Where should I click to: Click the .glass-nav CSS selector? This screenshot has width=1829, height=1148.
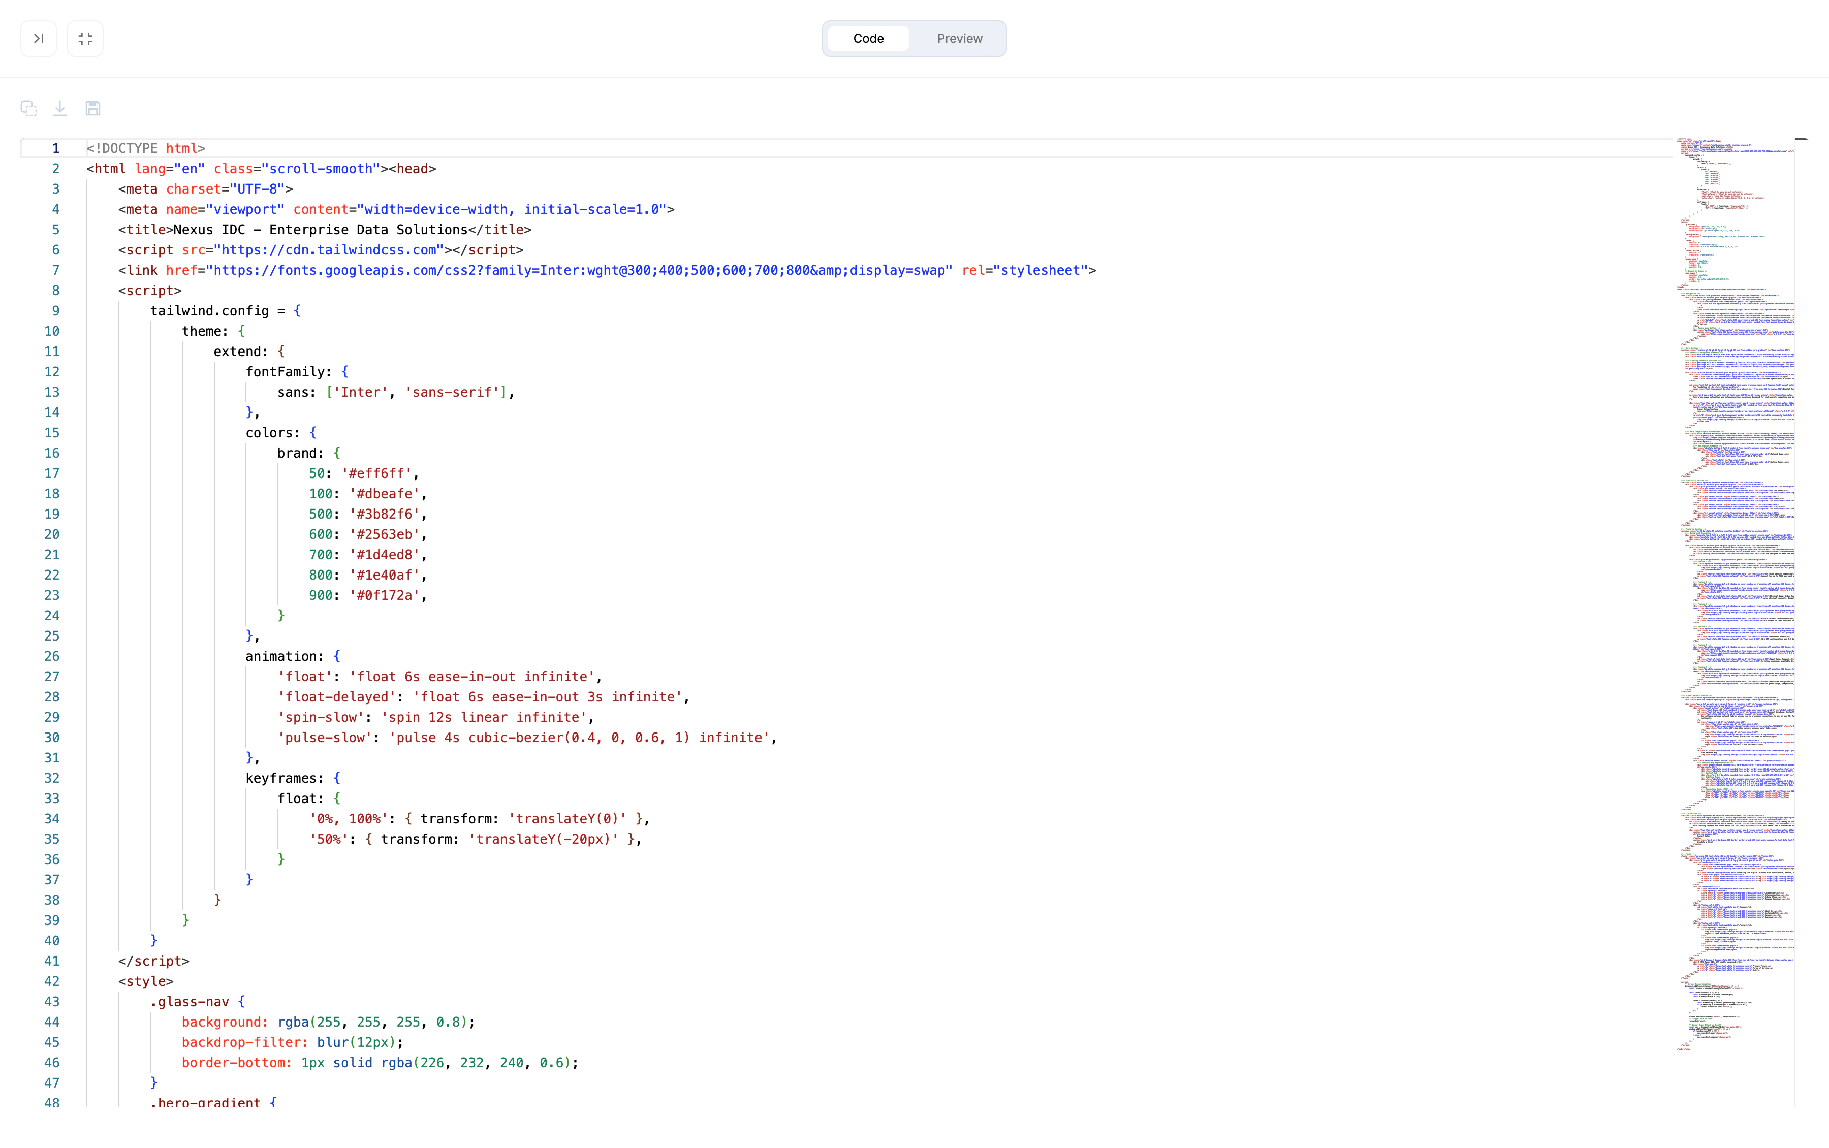[x=189, y=1002]
